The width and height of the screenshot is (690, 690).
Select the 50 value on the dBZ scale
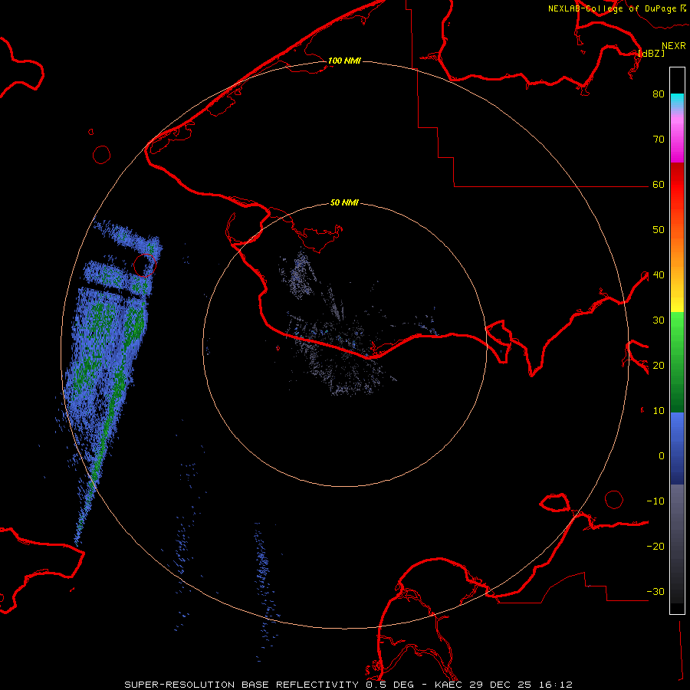click(x=659, y=230)
